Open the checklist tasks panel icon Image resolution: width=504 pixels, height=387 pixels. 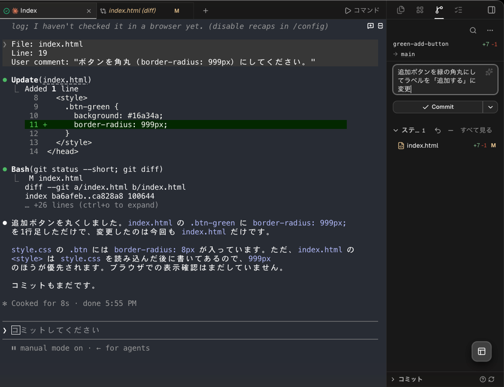(458, 10)
